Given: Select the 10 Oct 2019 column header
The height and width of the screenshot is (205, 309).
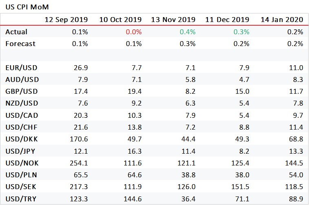Looking at the screenshot, I should 120,20.
